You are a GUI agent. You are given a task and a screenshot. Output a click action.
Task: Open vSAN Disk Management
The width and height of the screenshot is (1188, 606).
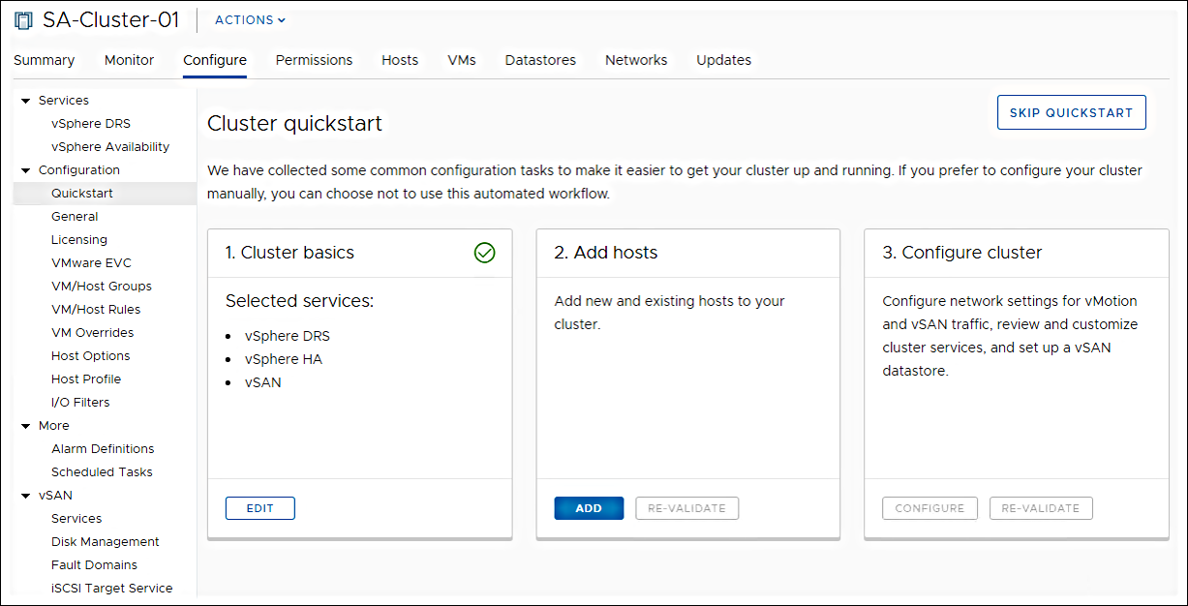[106, 542]
